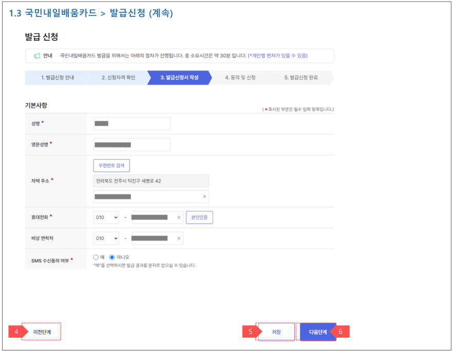Image resolution: width=452 pixels, height=351 pixels.
Task: Click the 영문성명 English name input field
Action: [133, 144]
